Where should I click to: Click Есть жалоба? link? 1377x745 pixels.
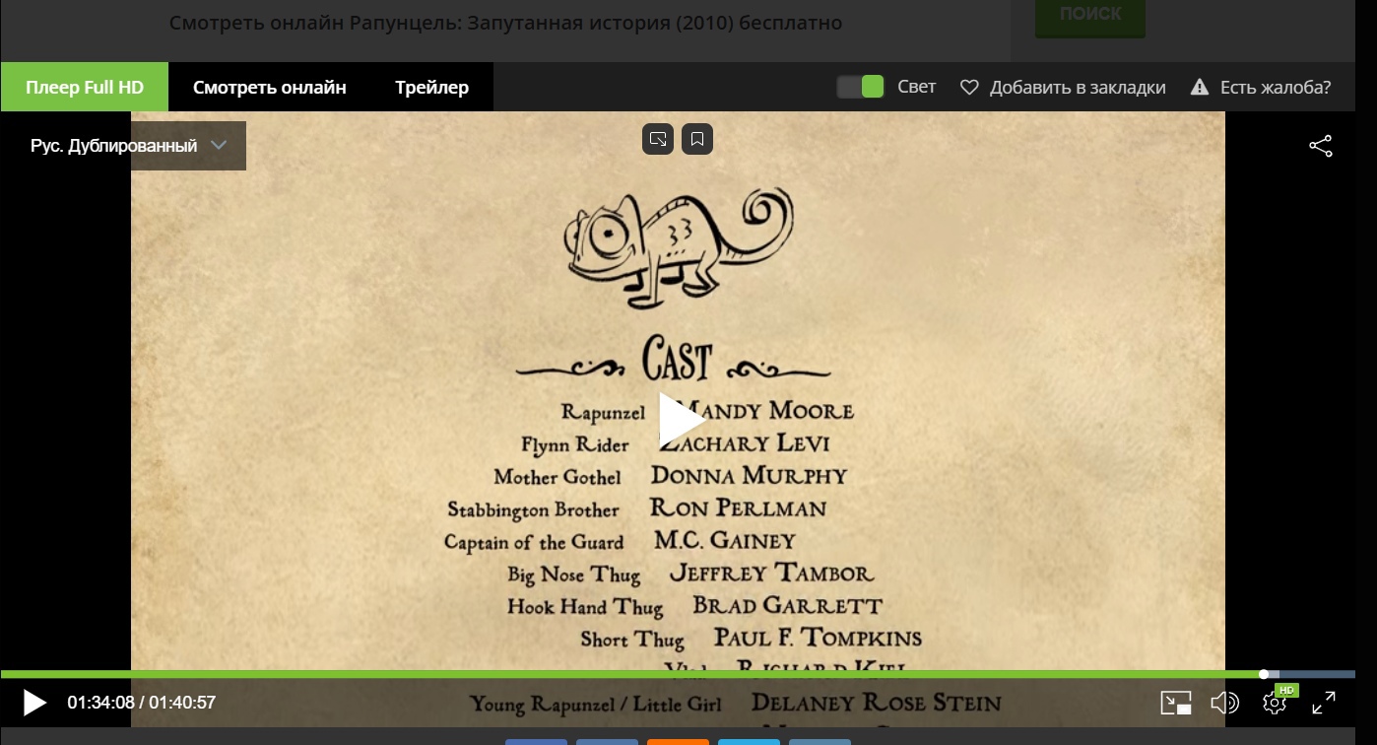pos(1276,88)
